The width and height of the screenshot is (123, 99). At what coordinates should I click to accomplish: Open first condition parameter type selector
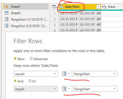[67, 74]
